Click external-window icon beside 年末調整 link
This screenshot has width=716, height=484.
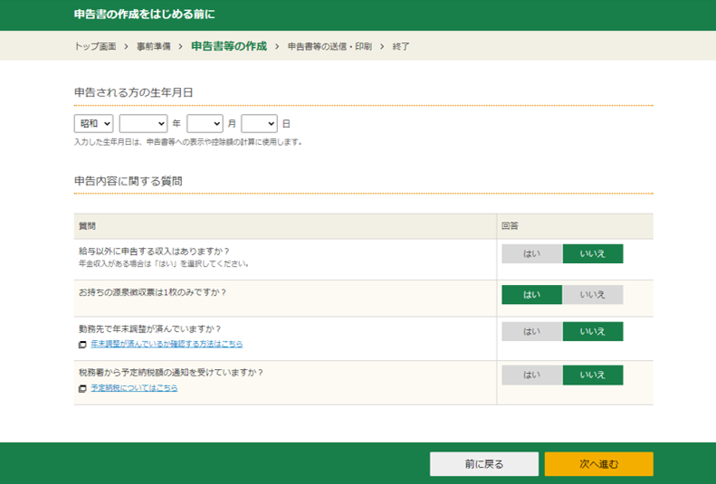[82, 345]
